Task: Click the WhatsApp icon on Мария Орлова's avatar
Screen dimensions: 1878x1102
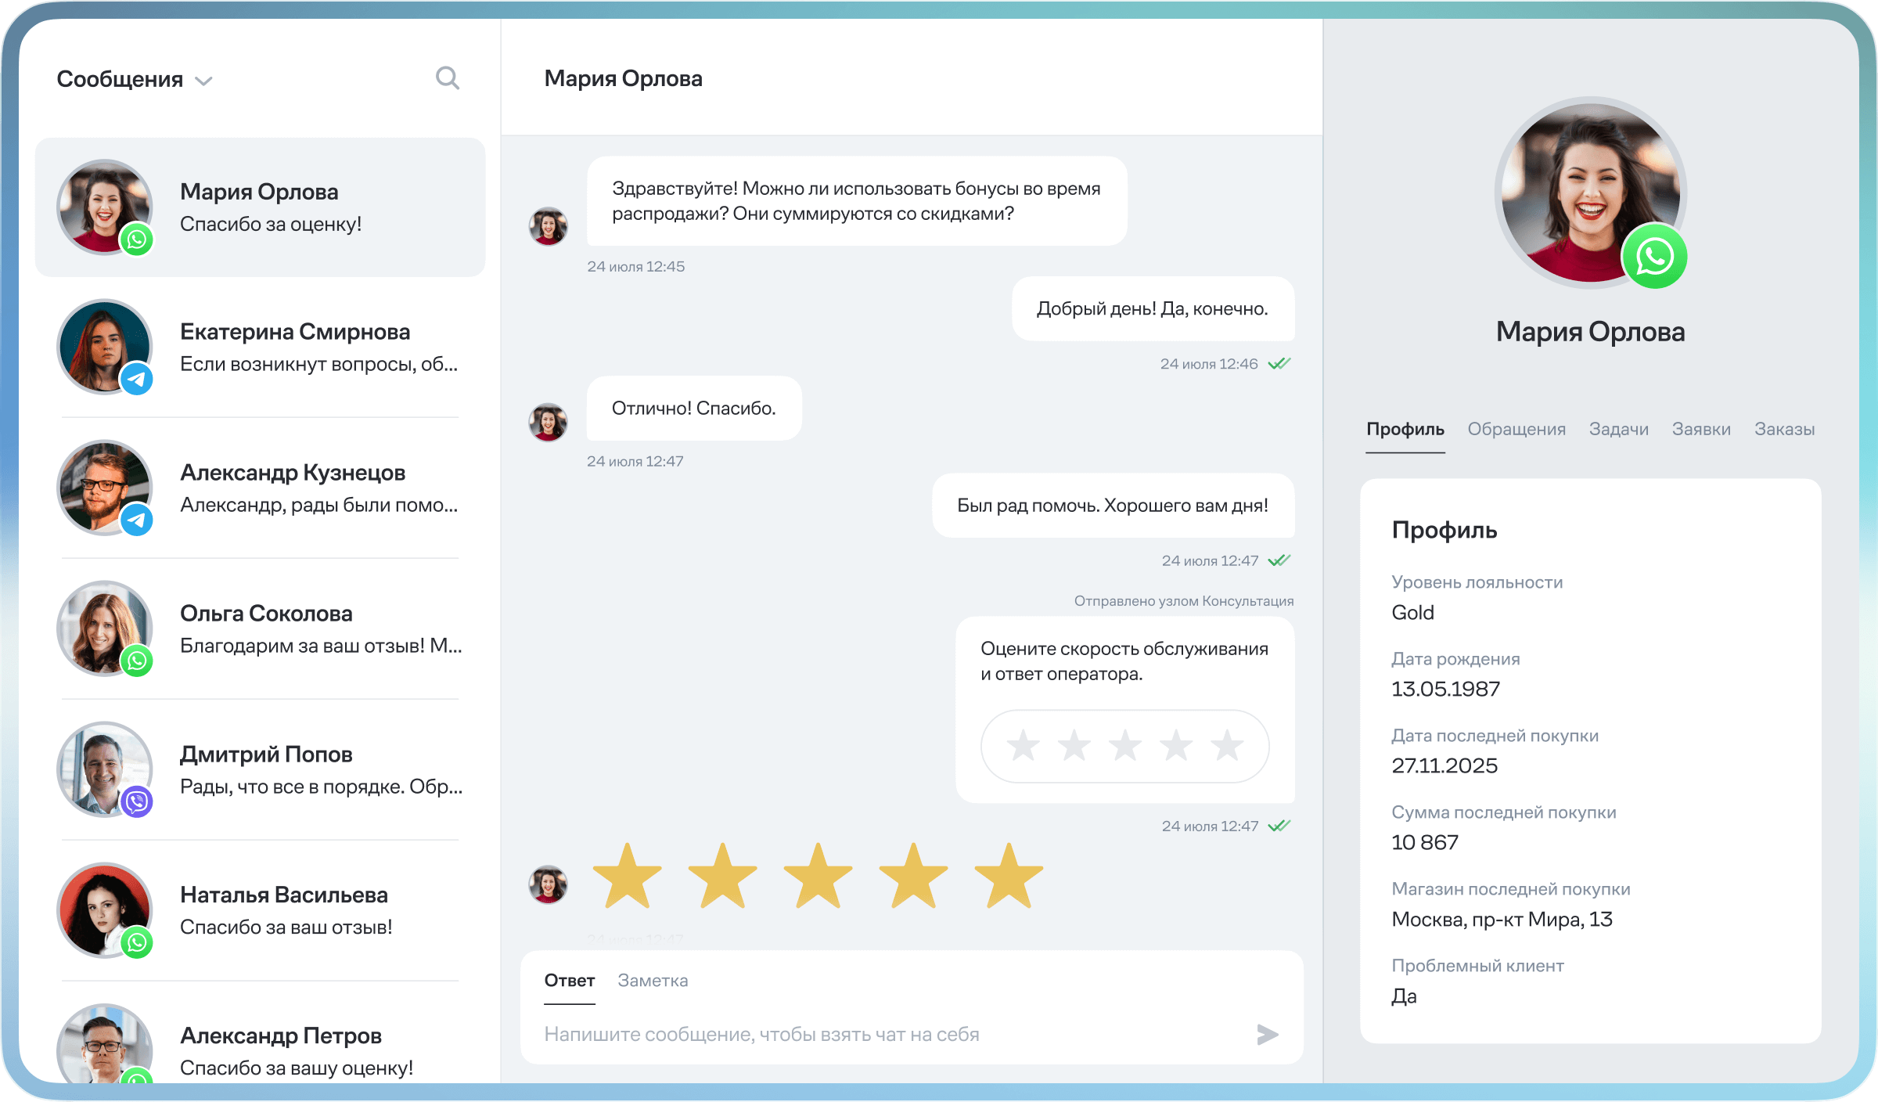Action: 137,241
